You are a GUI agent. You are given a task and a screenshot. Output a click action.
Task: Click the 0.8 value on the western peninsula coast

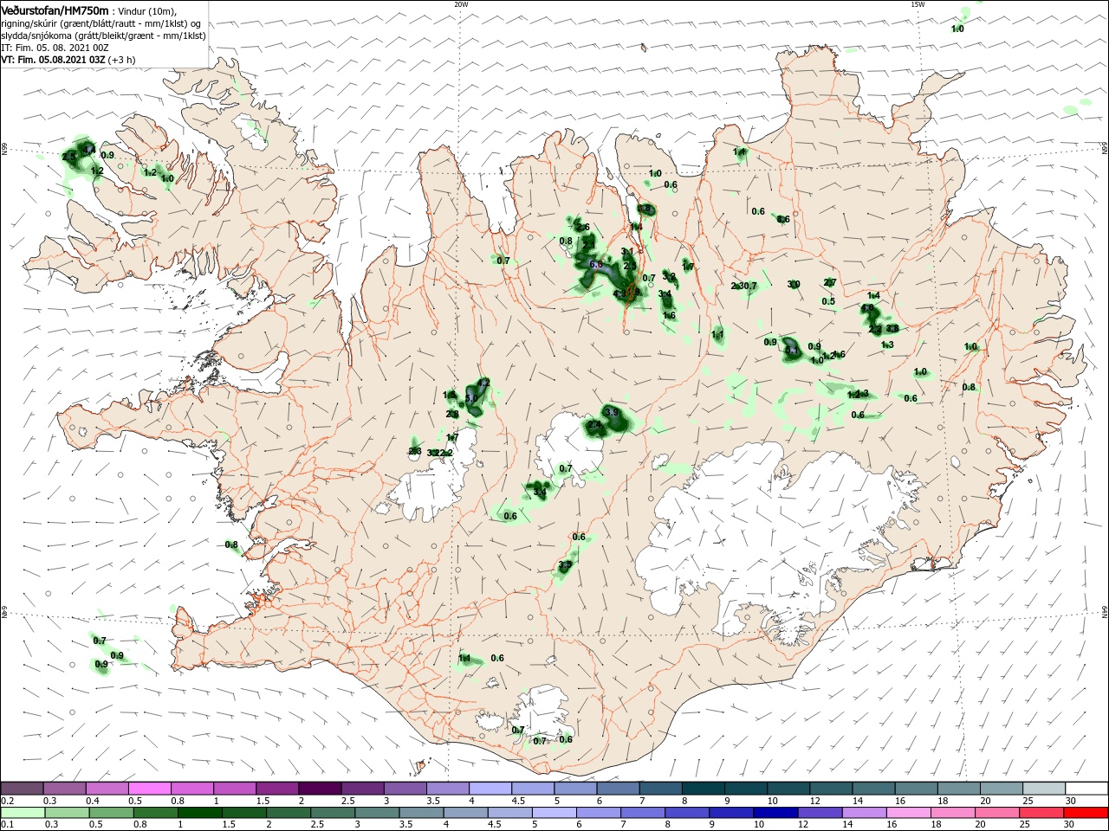pyautogui.click(x=231, y=545)
